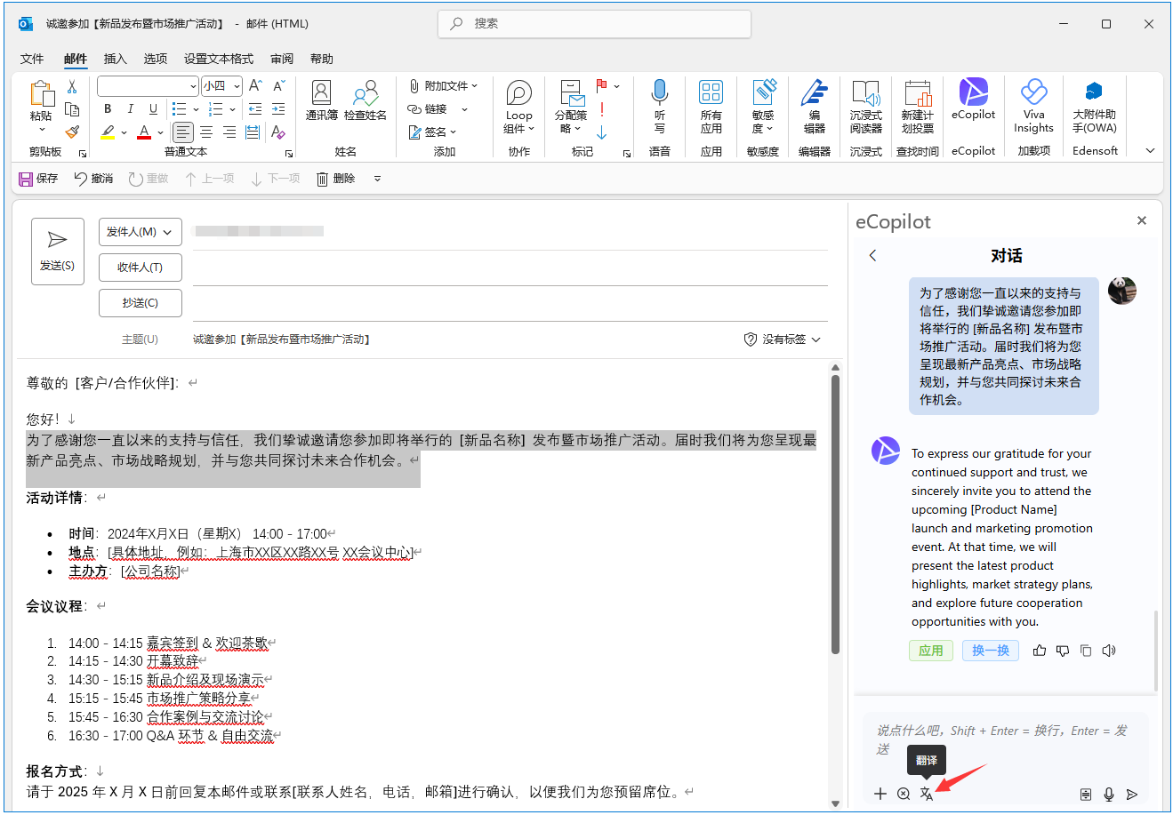
Task: Click the eCopilot message input field
Action: pos(1000,739)
